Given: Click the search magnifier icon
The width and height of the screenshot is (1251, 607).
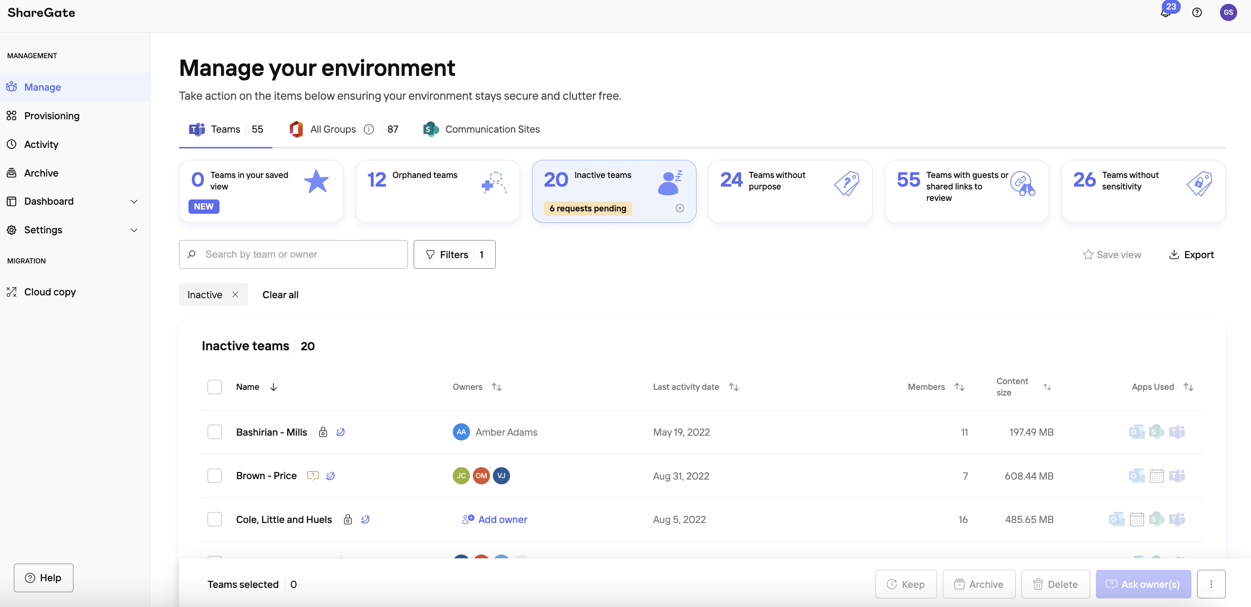Looking at the screenshot, I should 192,254.
